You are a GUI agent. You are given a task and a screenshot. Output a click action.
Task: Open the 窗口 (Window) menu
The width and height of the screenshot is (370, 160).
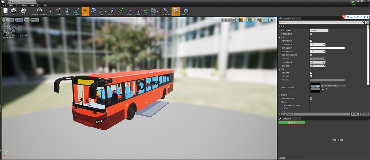[39, 5]
